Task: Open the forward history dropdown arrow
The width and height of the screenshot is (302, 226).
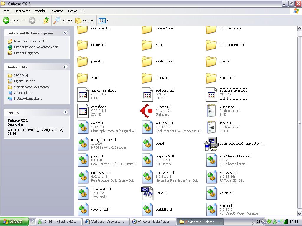Action: pos(39,20)
